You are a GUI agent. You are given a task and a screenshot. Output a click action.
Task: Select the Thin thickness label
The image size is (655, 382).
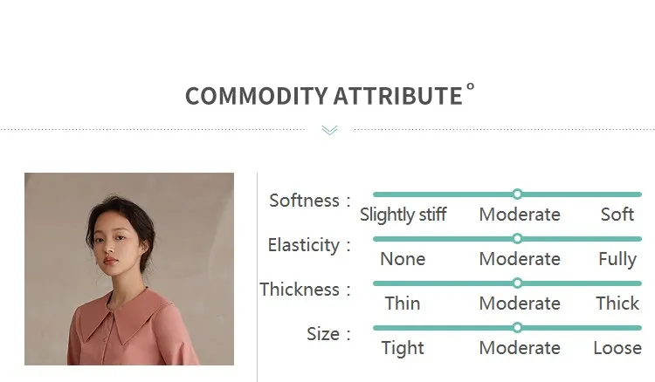pyautogui.click(x=403, y=304)
